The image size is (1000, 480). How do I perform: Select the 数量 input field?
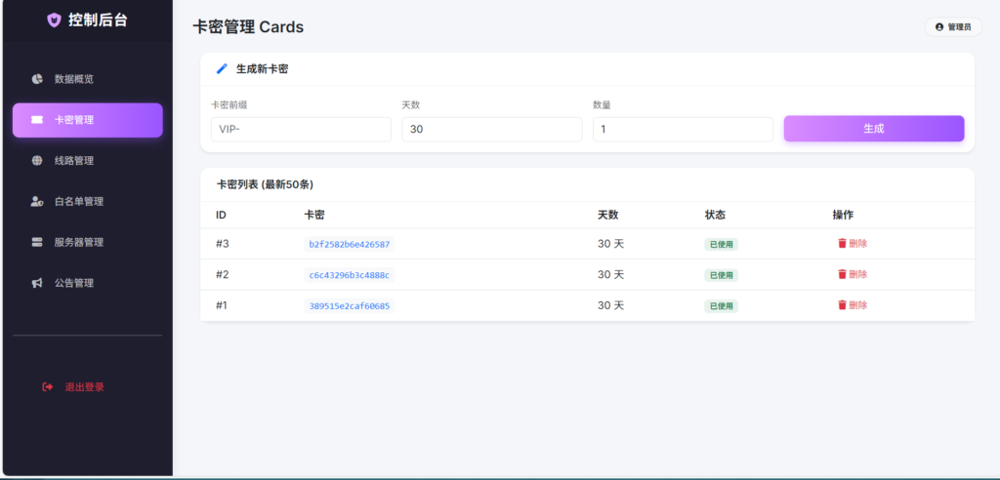682,130
